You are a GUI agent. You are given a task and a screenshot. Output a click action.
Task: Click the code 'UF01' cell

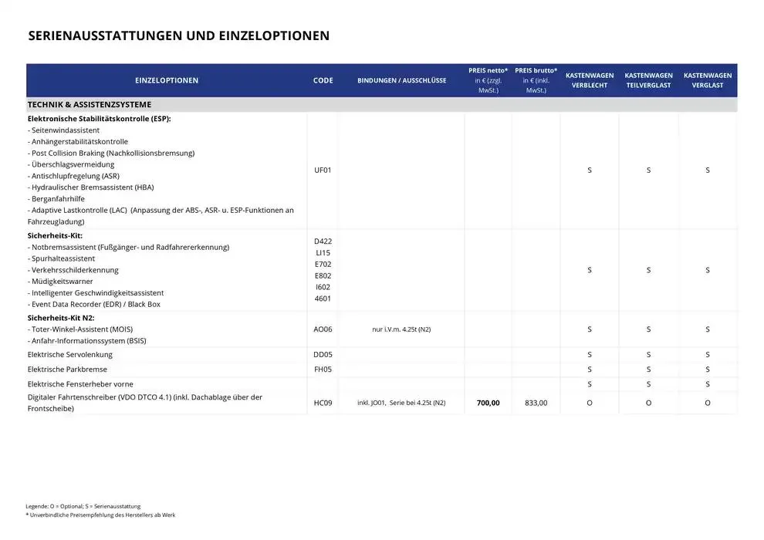323,170
